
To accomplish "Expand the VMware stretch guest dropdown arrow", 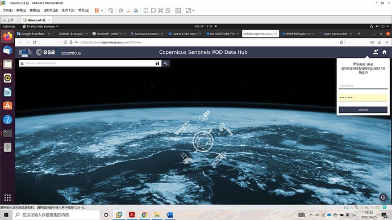I will [193, 10].
